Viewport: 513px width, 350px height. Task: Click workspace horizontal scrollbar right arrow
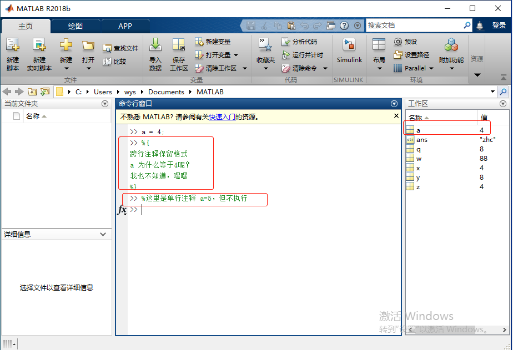[504, 329]
